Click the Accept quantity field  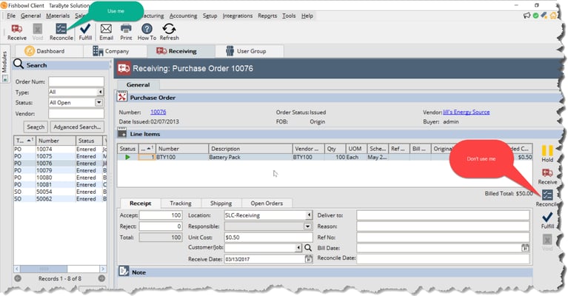161,215
